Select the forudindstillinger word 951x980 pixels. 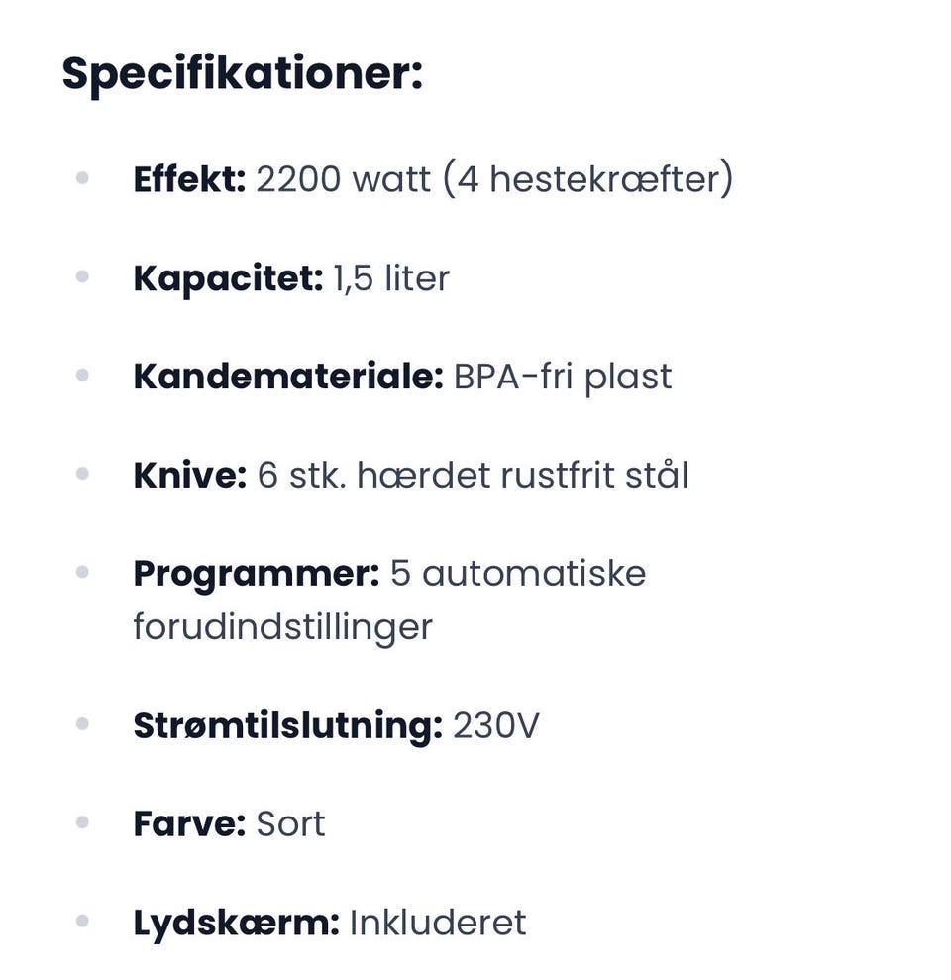(x=282, y=626)
